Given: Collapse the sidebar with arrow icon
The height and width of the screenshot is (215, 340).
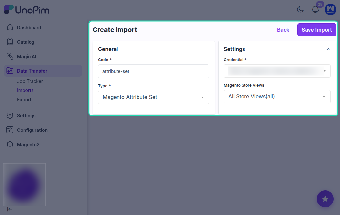Looking at the screenshot, I should (10, 209).
